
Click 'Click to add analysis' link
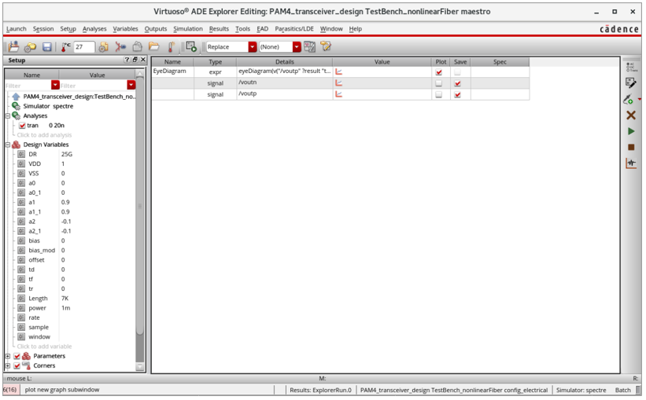(x=44, y=135)
